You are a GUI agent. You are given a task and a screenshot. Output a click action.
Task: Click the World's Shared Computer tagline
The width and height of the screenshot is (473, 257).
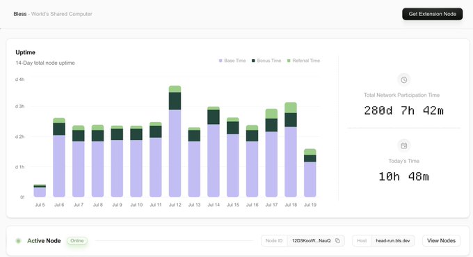tap(62, 14)
